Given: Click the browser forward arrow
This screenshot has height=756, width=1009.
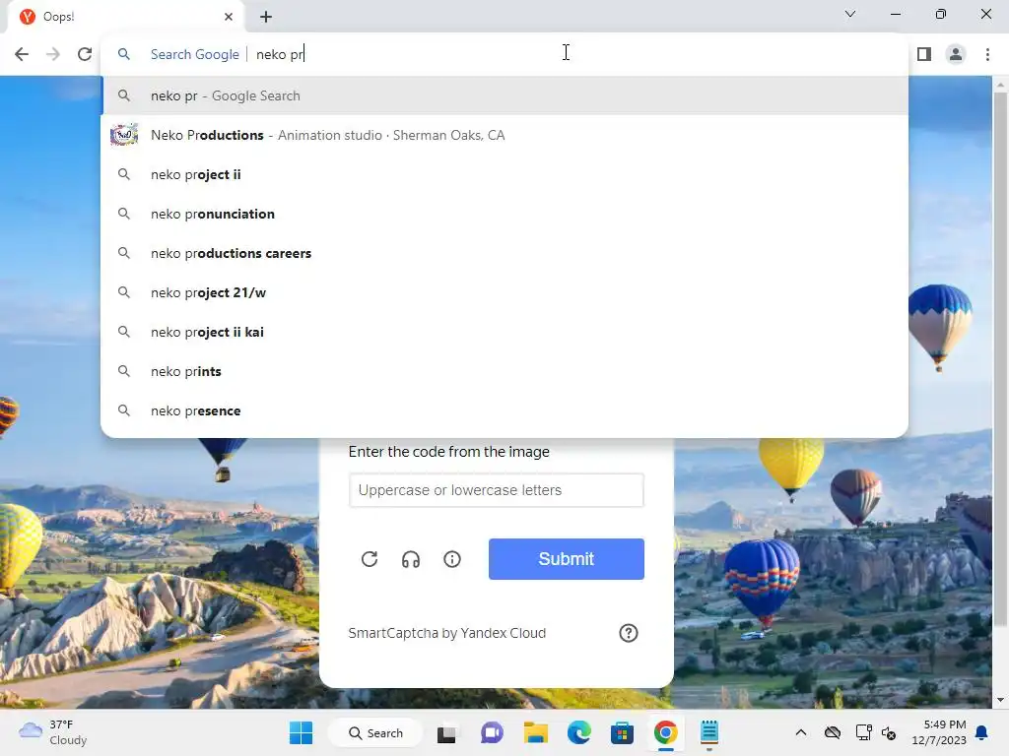Looking at the screenshot, I should pyautogui.click(x=53, y=54).
